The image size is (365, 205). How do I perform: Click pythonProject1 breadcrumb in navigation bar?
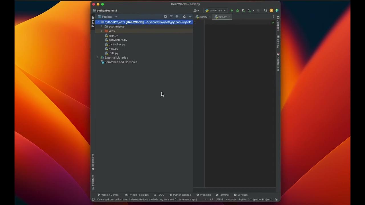click(x=105, y=11)
